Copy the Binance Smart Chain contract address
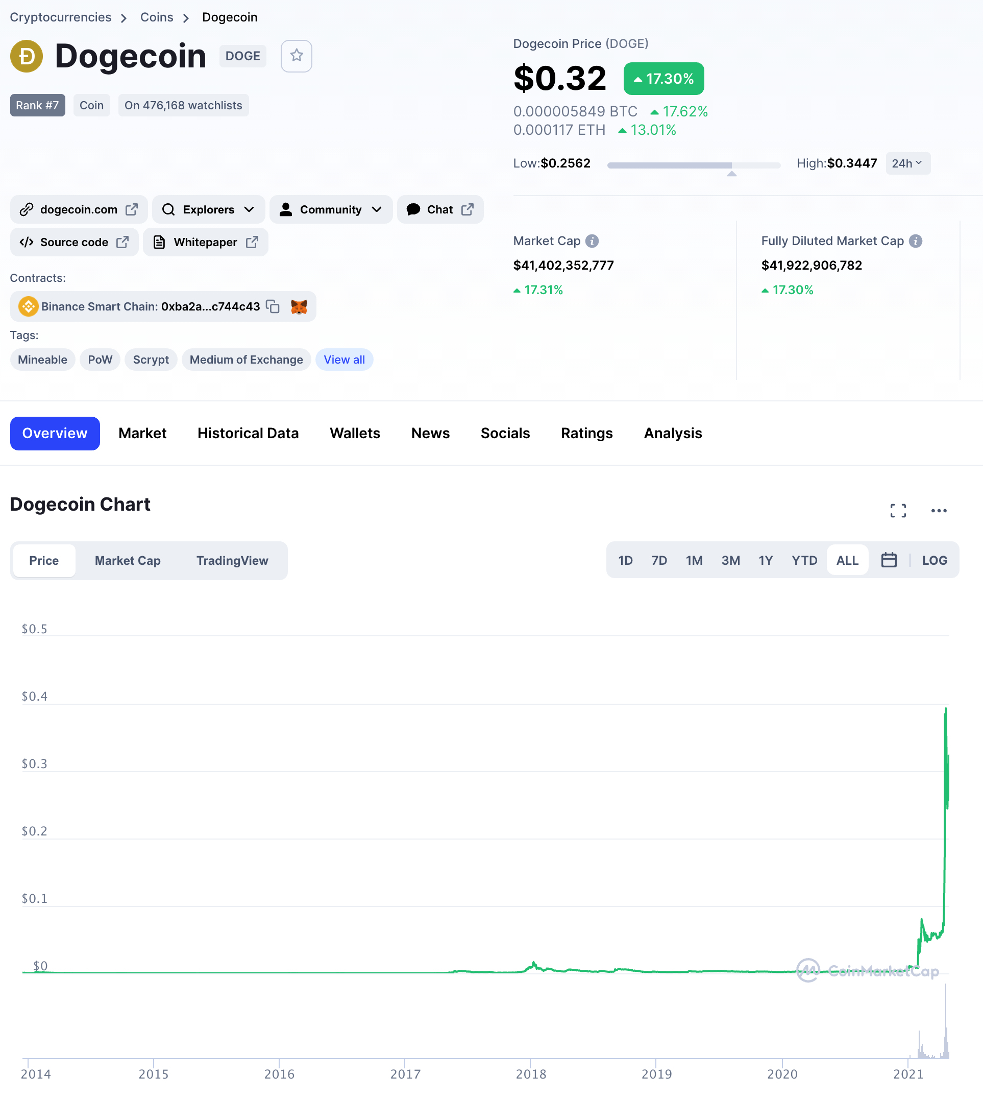983x1100 pixels. 273,306
